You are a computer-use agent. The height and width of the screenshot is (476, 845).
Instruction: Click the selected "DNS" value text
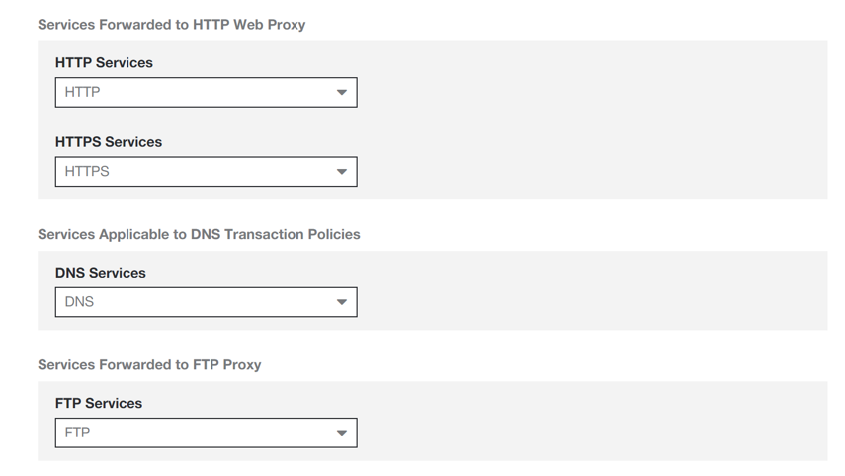click(79, 302)
